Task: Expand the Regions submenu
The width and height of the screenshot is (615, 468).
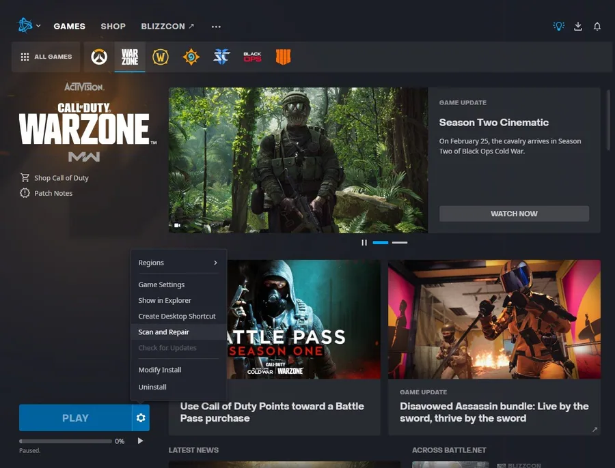Action: (178, 263)
